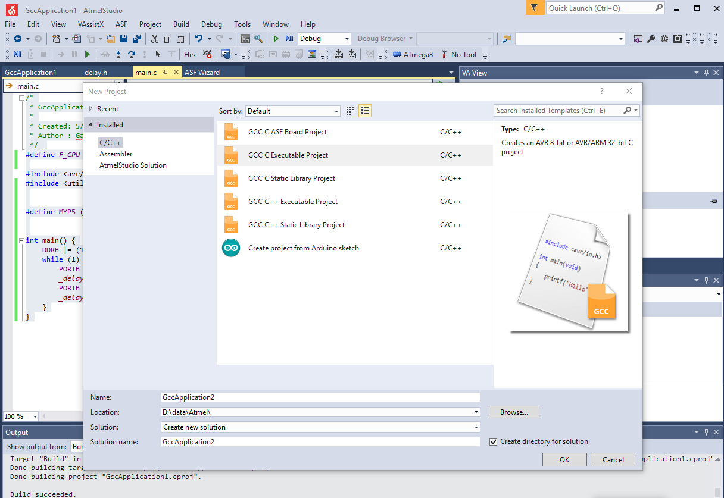The width and height of the screenshot is (724, 498).
Task: Open the VAssistX menu
Action: click(x=90, y=24)
